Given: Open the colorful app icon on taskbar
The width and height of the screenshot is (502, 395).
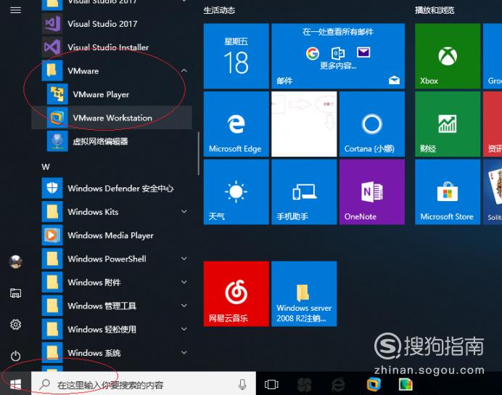Looking at the screenshot, I should click(x=406, y=384).
